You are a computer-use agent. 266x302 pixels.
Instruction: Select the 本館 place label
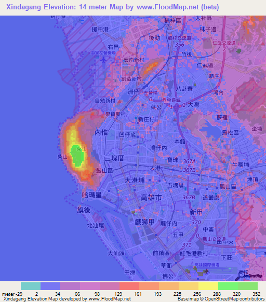[x=180, y=142]
